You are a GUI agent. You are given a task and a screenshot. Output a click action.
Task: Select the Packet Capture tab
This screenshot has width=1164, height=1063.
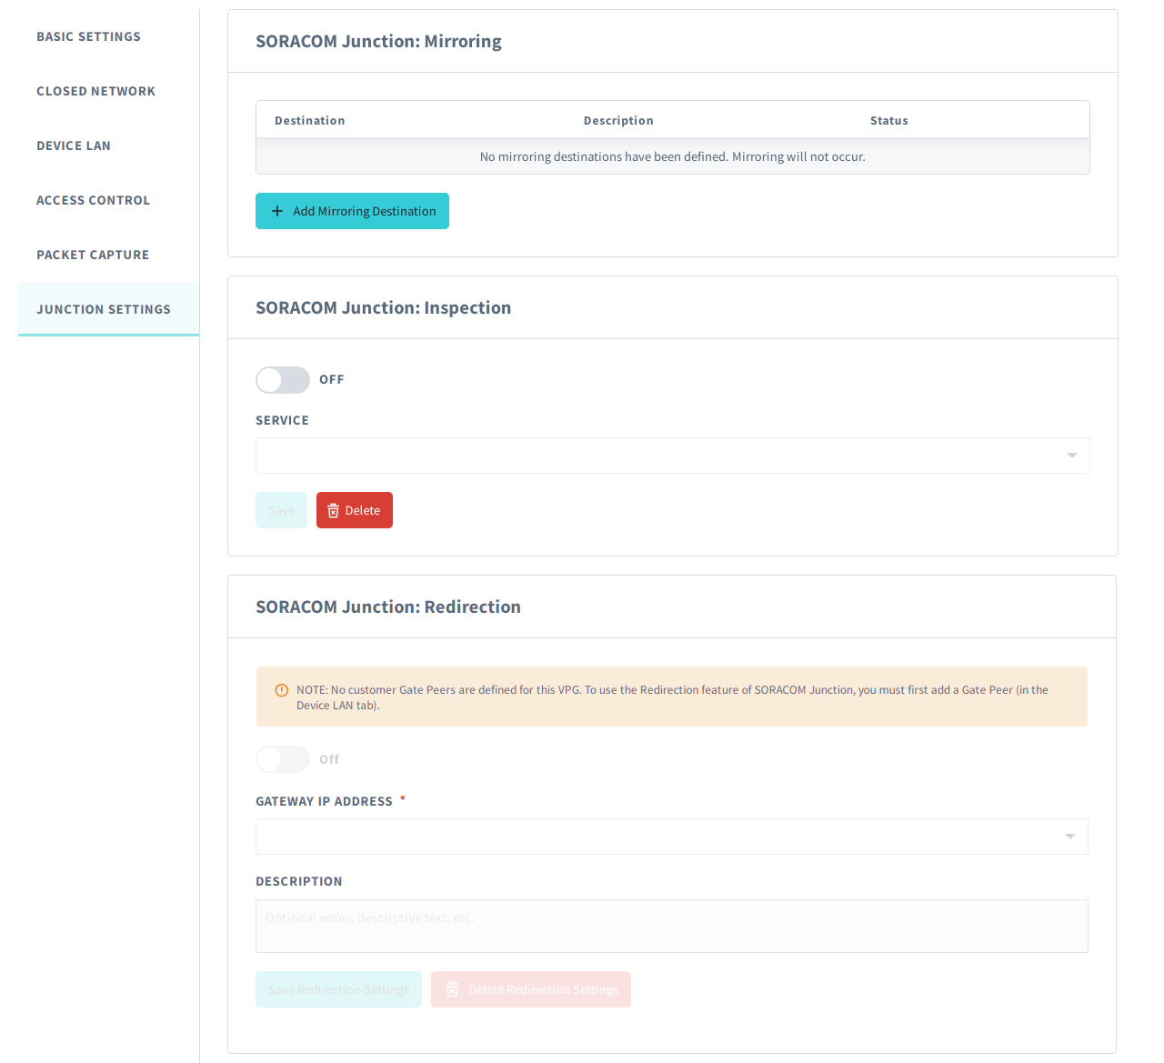coord(93,255)
